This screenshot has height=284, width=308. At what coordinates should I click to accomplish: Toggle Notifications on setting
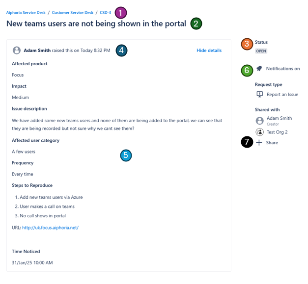point(282,69)
